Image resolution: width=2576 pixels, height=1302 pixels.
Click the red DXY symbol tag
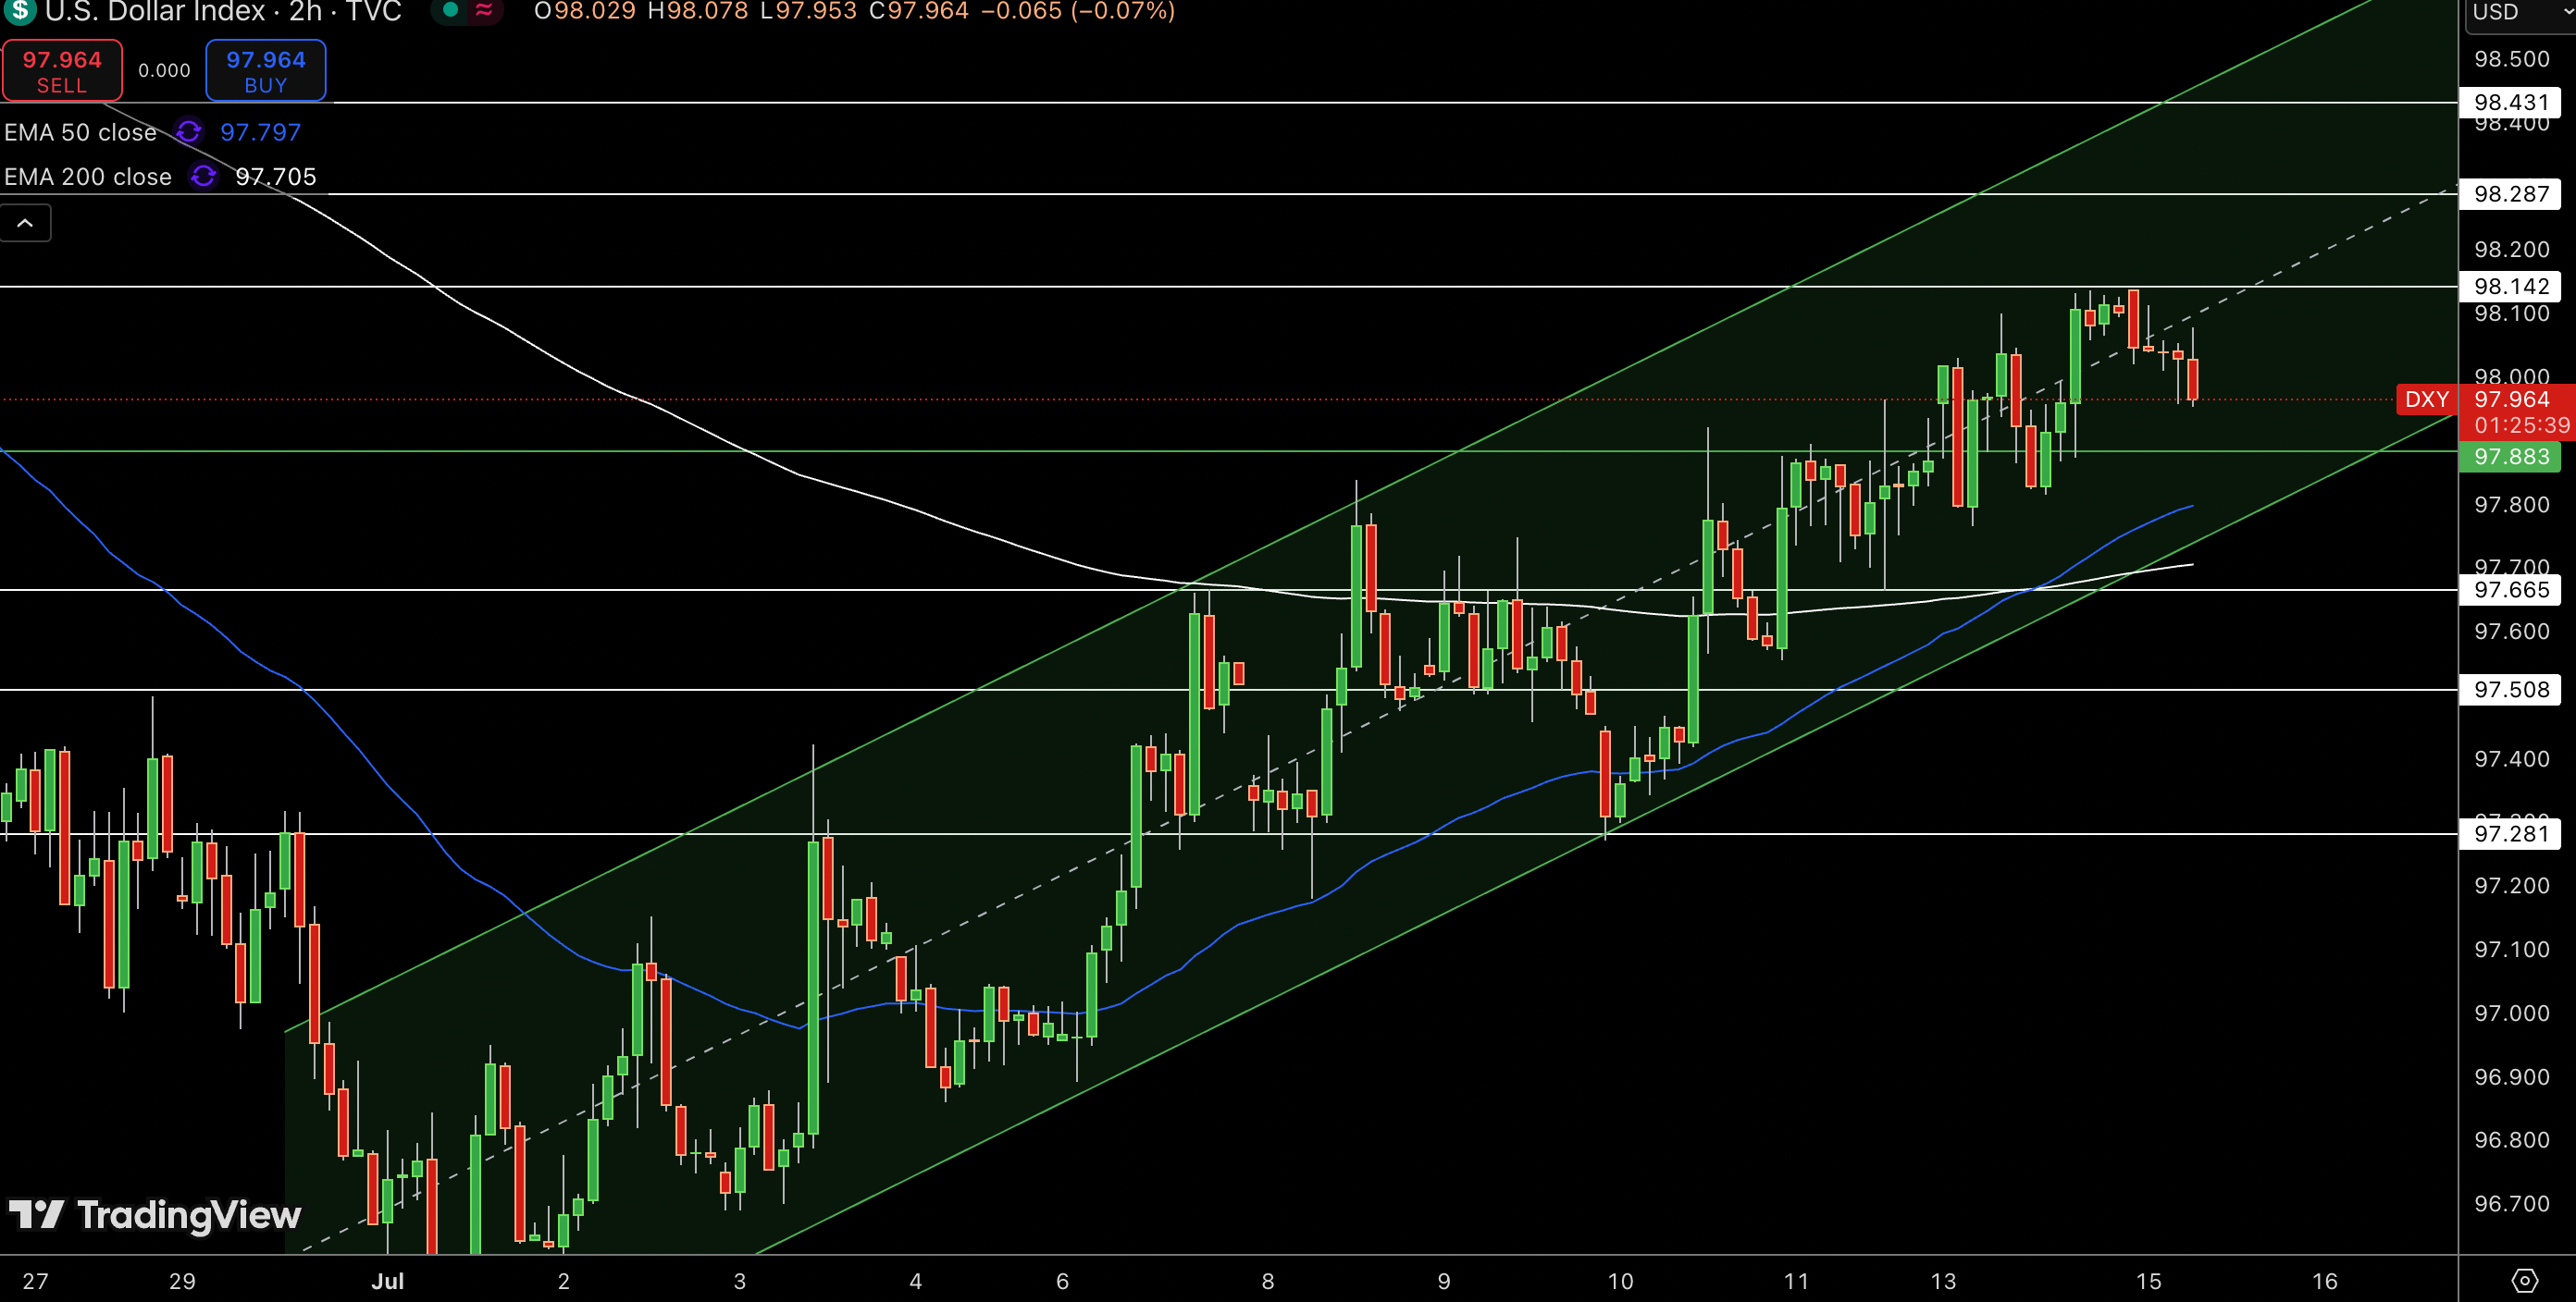point(2426,399)
